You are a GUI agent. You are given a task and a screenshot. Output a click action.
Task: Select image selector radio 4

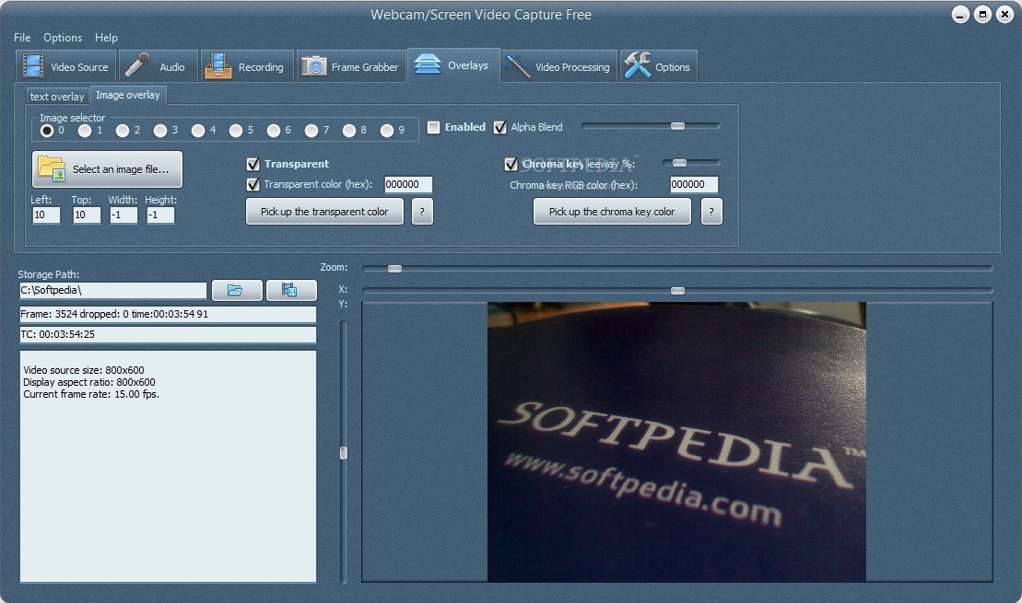198,131
